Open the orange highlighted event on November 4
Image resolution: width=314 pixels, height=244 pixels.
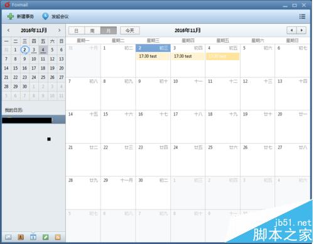click(222, 56)
